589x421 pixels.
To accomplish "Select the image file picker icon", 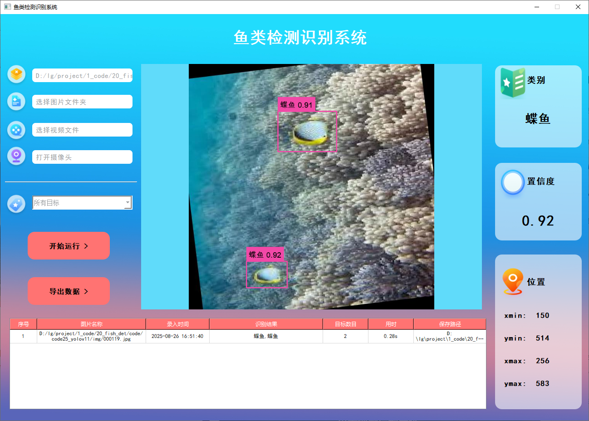I will coord(16,74).
